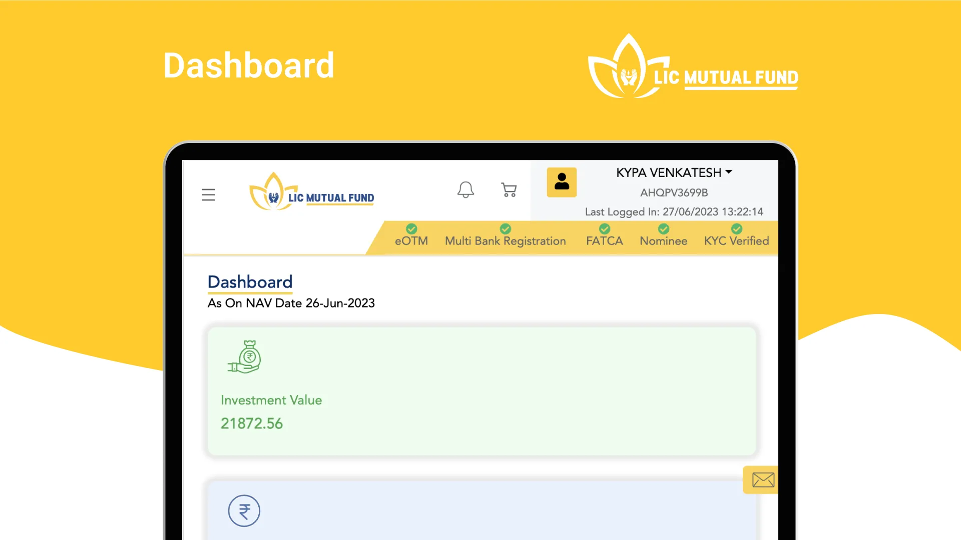The height and width of the screenshot is (540, 961).
Task: Click the PAN number AHQPV3699B
Action: coord(674,192)
